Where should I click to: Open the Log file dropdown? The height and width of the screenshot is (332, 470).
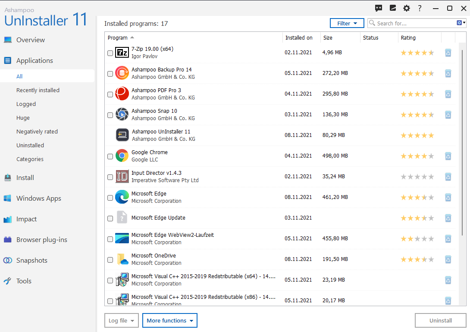(x=121, y=320)
